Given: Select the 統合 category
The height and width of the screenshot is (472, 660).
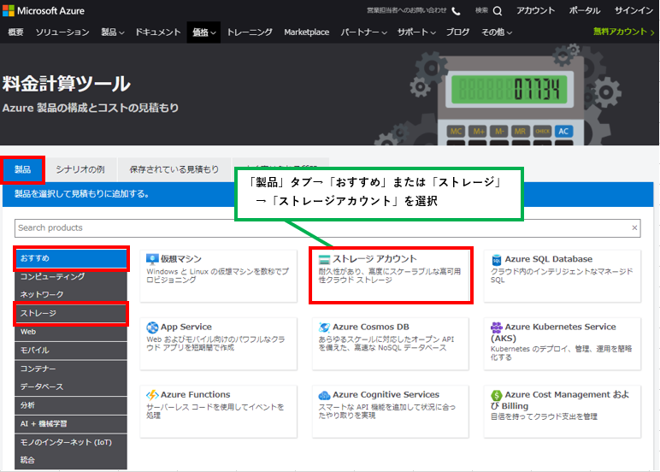Looking at the screenshot, I should 71,461.
